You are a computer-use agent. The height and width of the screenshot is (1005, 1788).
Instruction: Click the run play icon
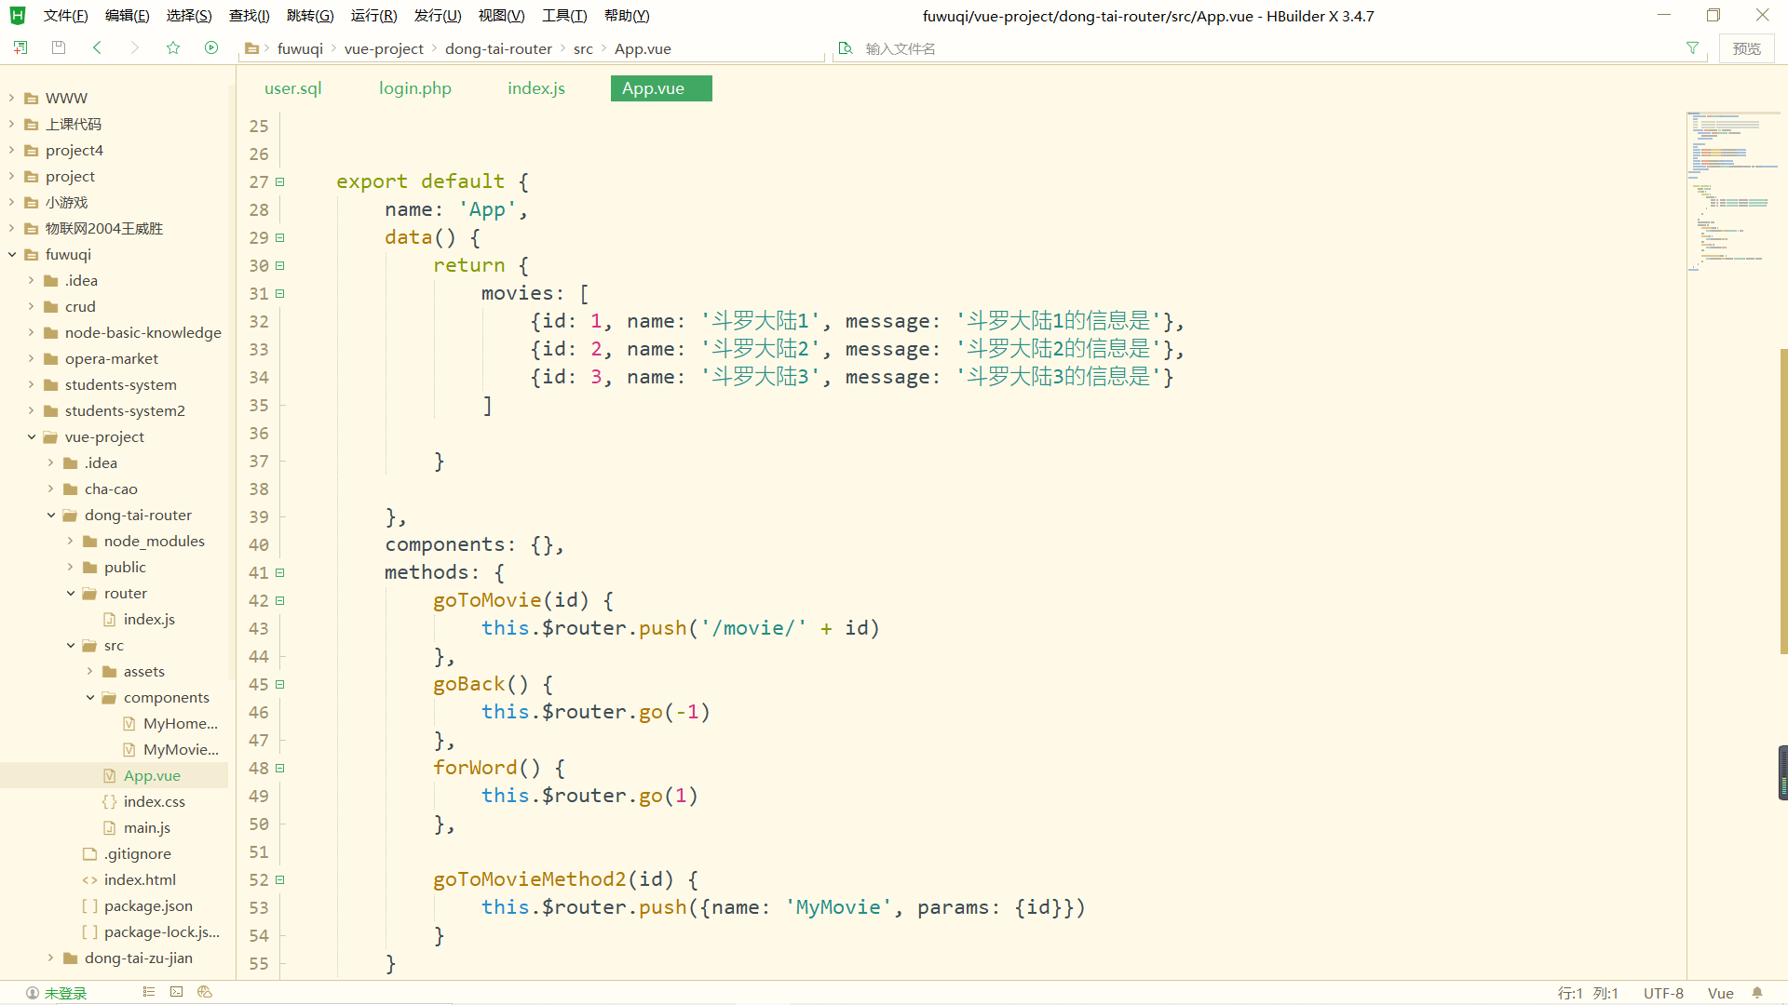(x=211, y=47)
